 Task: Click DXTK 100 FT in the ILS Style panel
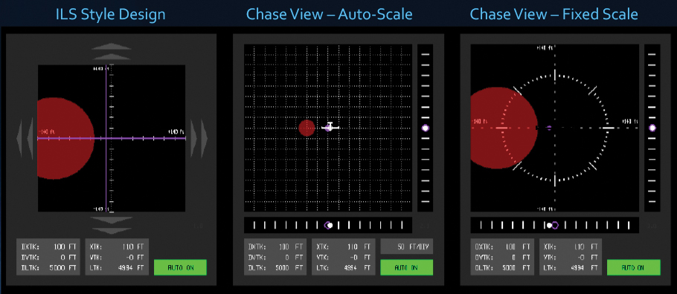point(48,247)
